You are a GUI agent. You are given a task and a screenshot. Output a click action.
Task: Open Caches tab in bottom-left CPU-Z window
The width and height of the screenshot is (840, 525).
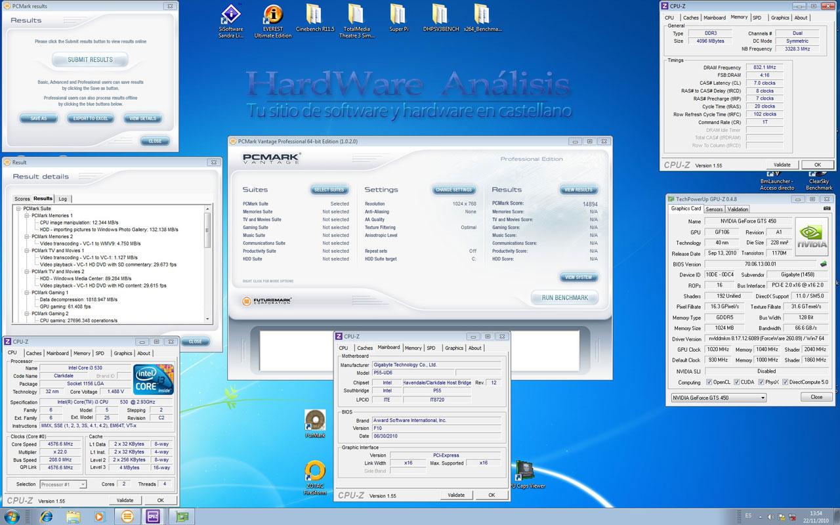(33, 353)
